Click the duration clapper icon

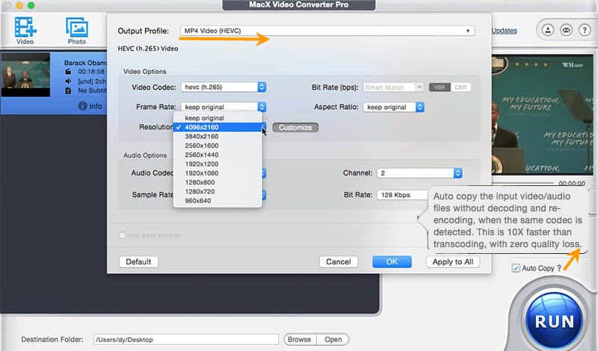click(68, 72)
